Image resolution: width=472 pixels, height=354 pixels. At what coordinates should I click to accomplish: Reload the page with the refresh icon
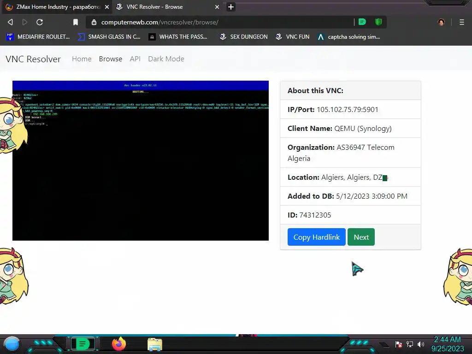(40, 22)
